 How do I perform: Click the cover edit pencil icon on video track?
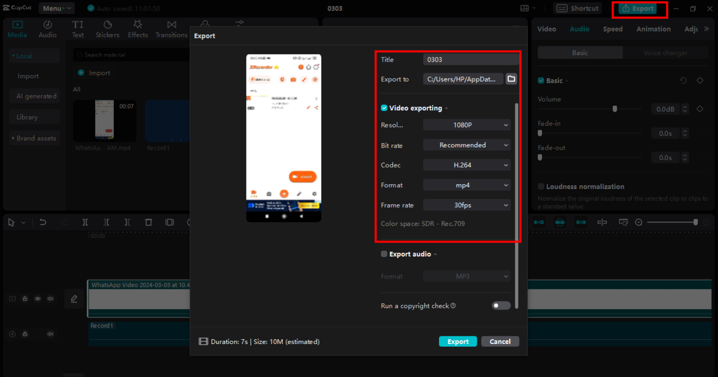74,299
